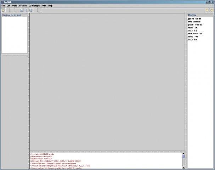Click the blue save-like toolbar icon
This screenshot has width=215, height=170.
tap(22, 10)
